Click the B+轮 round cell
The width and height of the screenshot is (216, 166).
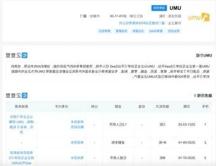tap(162, 143)
